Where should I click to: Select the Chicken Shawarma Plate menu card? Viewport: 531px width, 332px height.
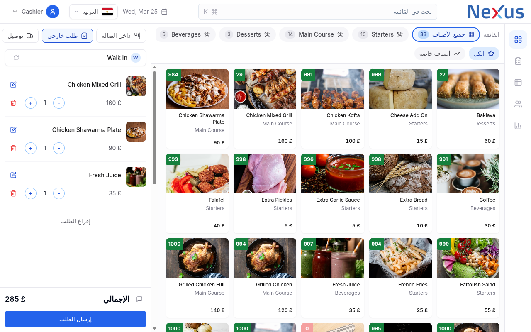pyautogui.click(x=197, y=109)
